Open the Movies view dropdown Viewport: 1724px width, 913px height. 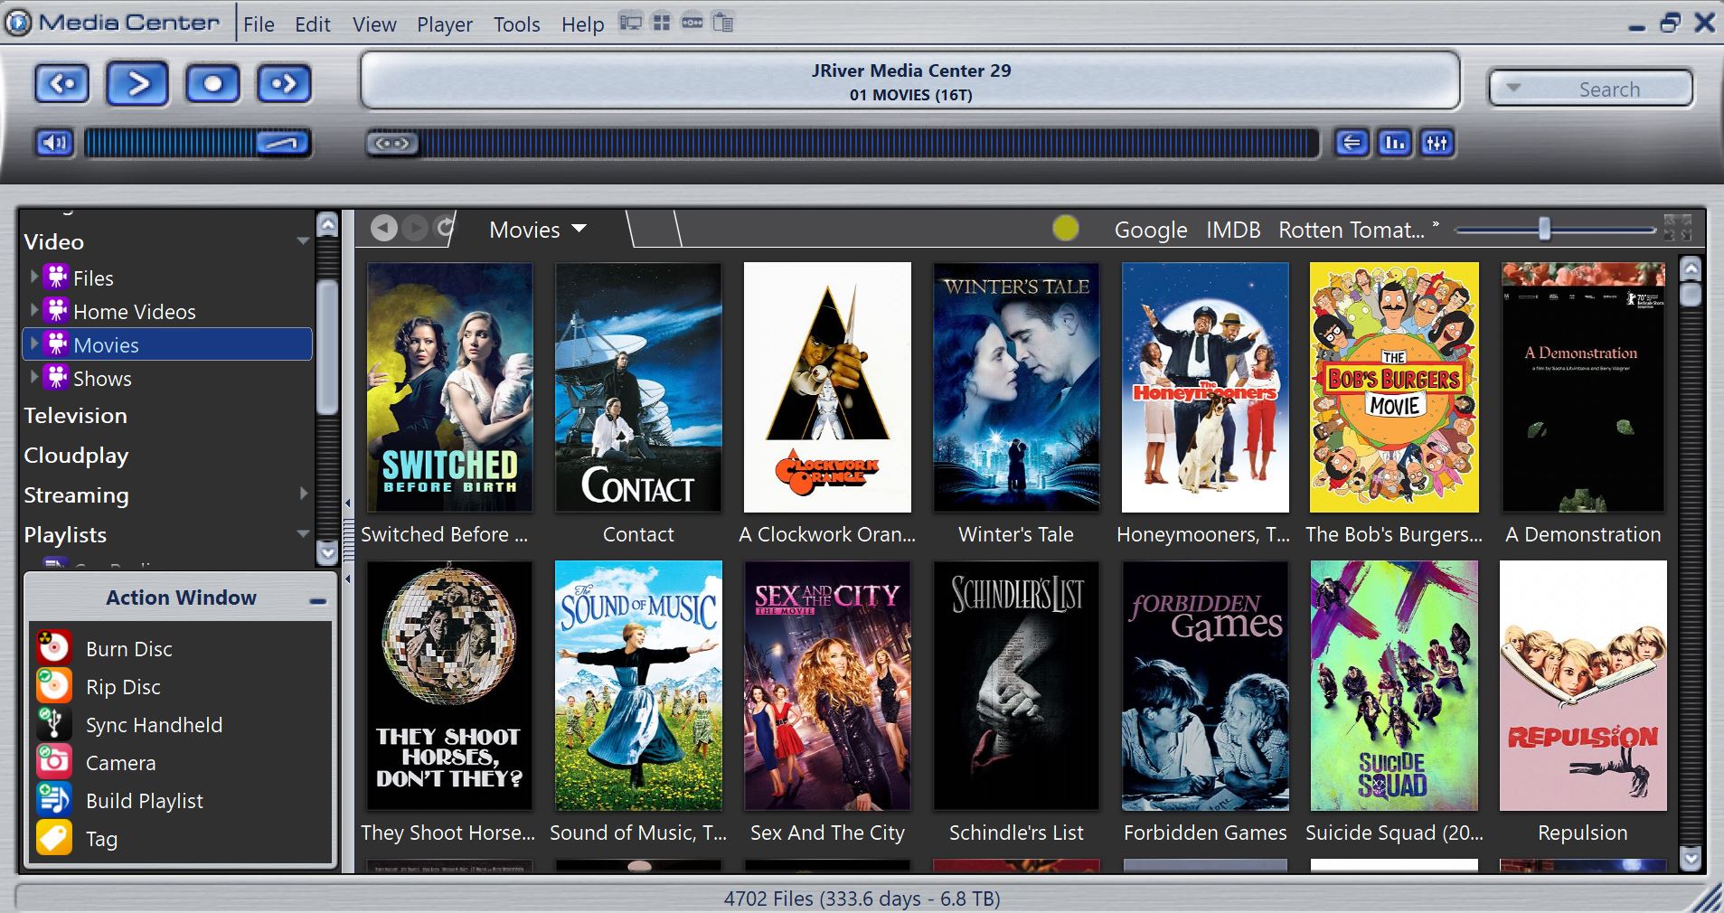click(x=579, y=229)
